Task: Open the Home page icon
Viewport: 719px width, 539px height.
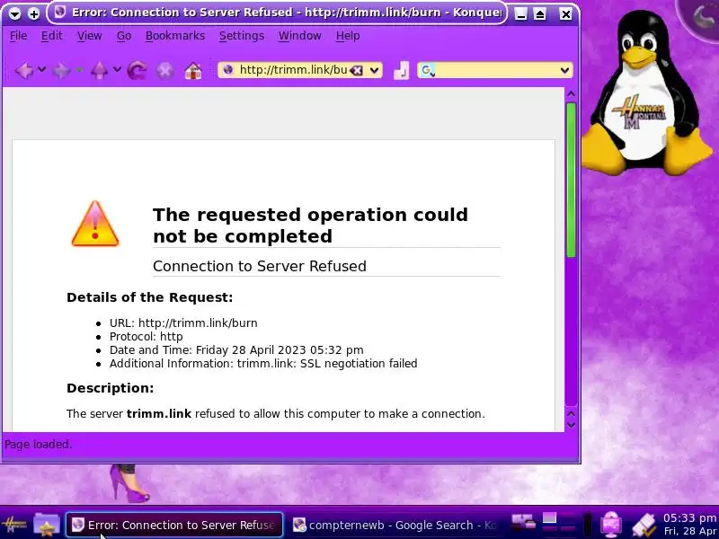Action: tap(193, 71)
